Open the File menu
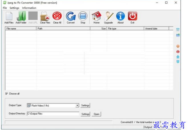The width and height of the screenshot is (188, 134). coord(5,8)
